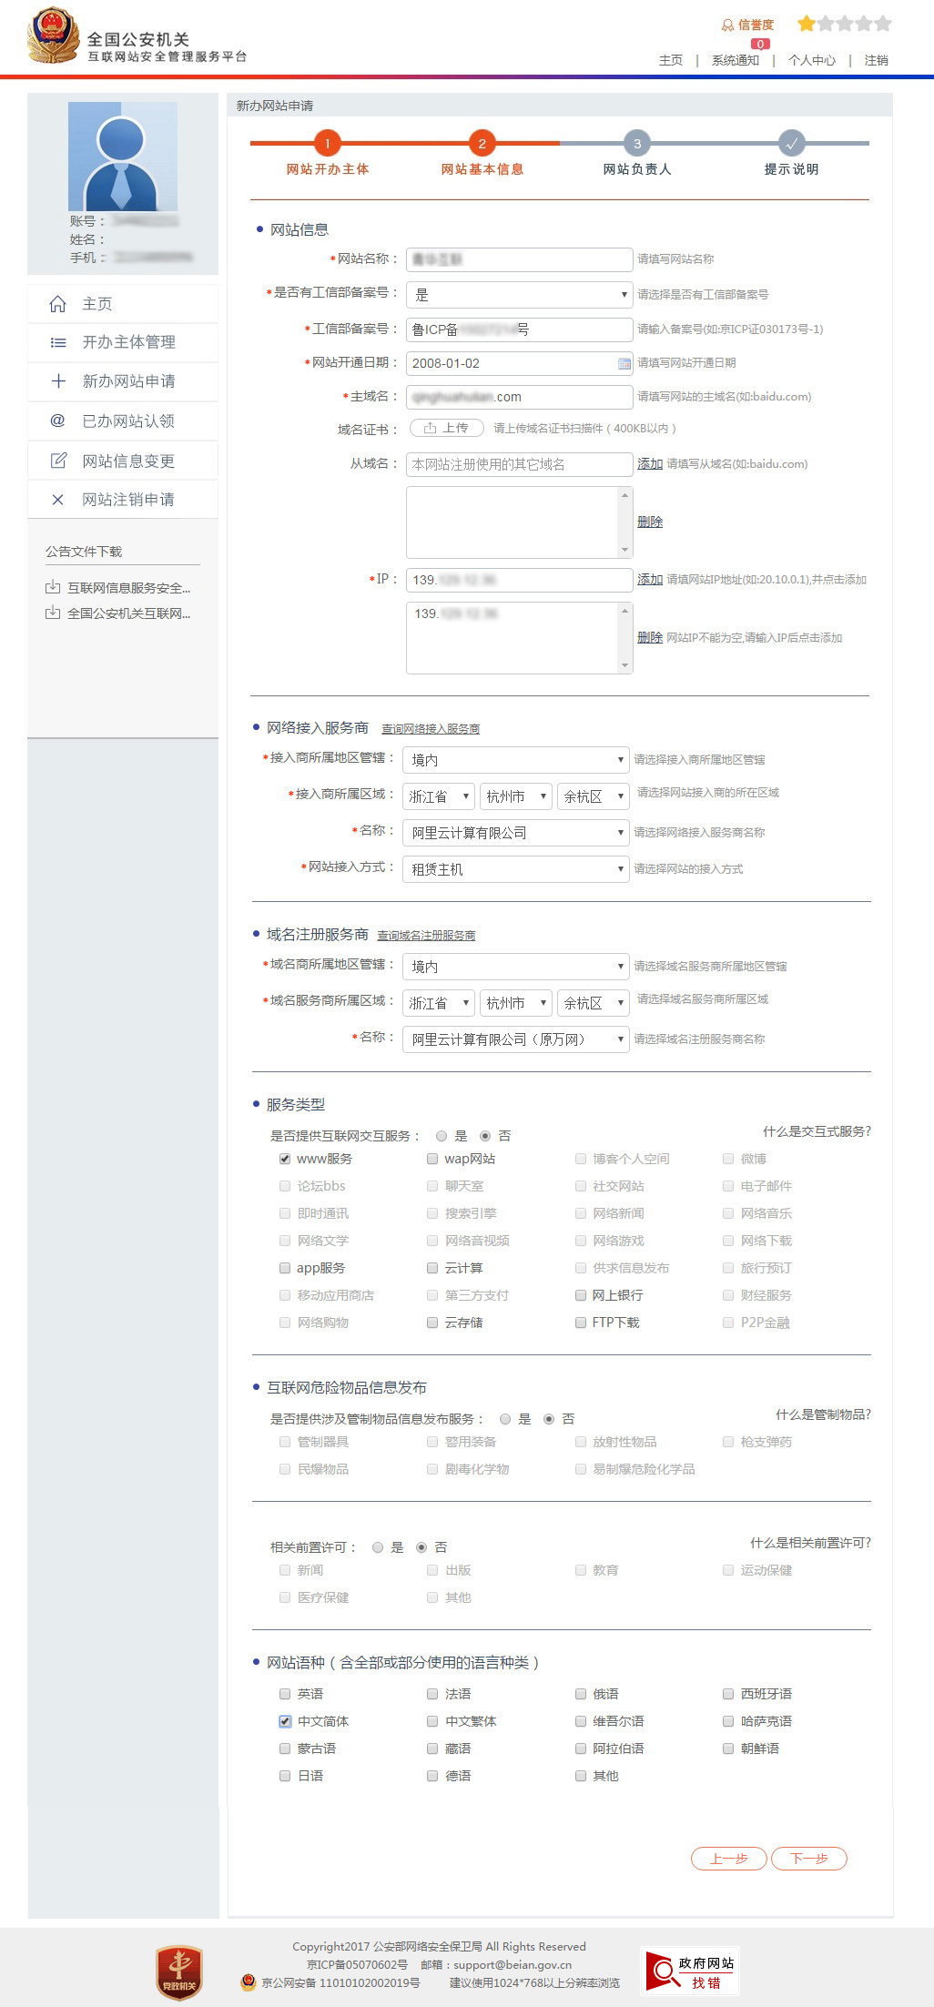Click the police badge logo in header
This screenshot has width=934, height=2007.
53,35
